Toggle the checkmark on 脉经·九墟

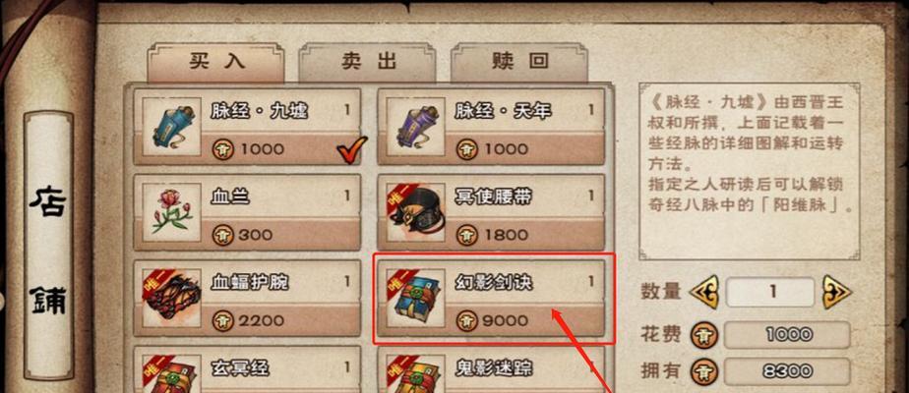[x=351, y=150]
